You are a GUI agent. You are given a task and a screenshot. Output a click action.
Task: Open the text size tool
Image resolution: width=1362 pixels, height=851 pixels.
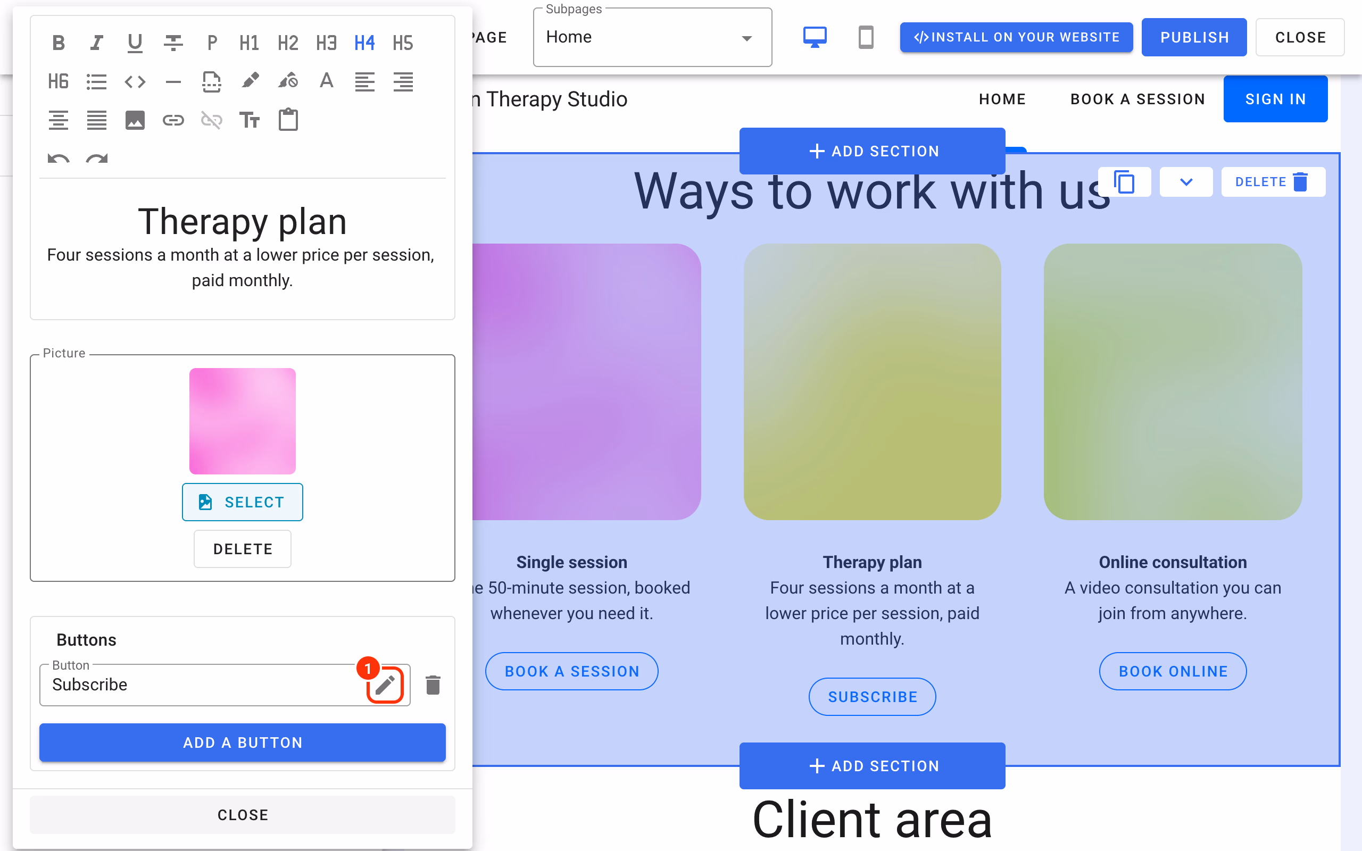(x=250, y=120)
